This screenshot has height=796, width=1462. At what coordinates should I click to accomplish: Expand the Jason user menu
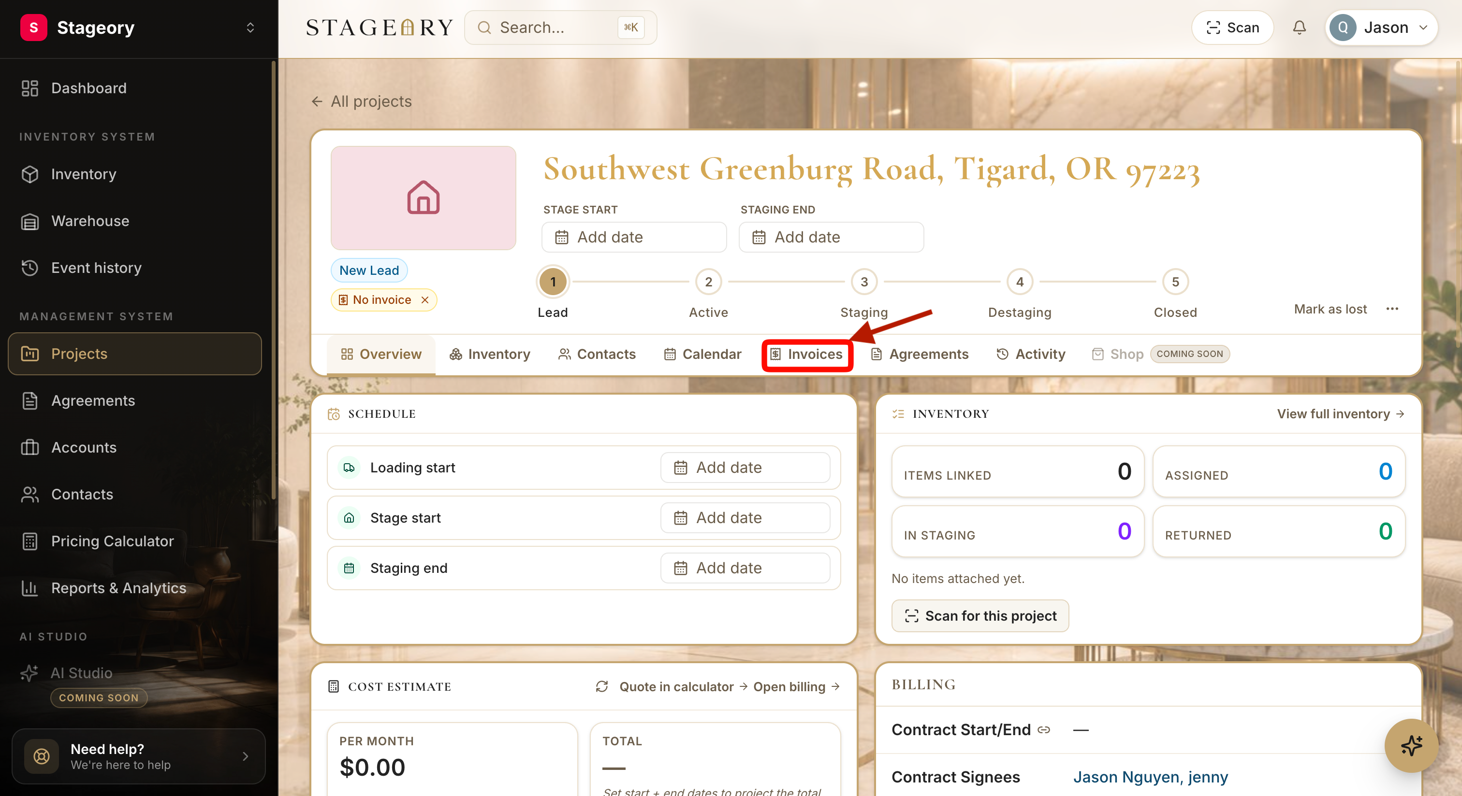coord(1381,27)
